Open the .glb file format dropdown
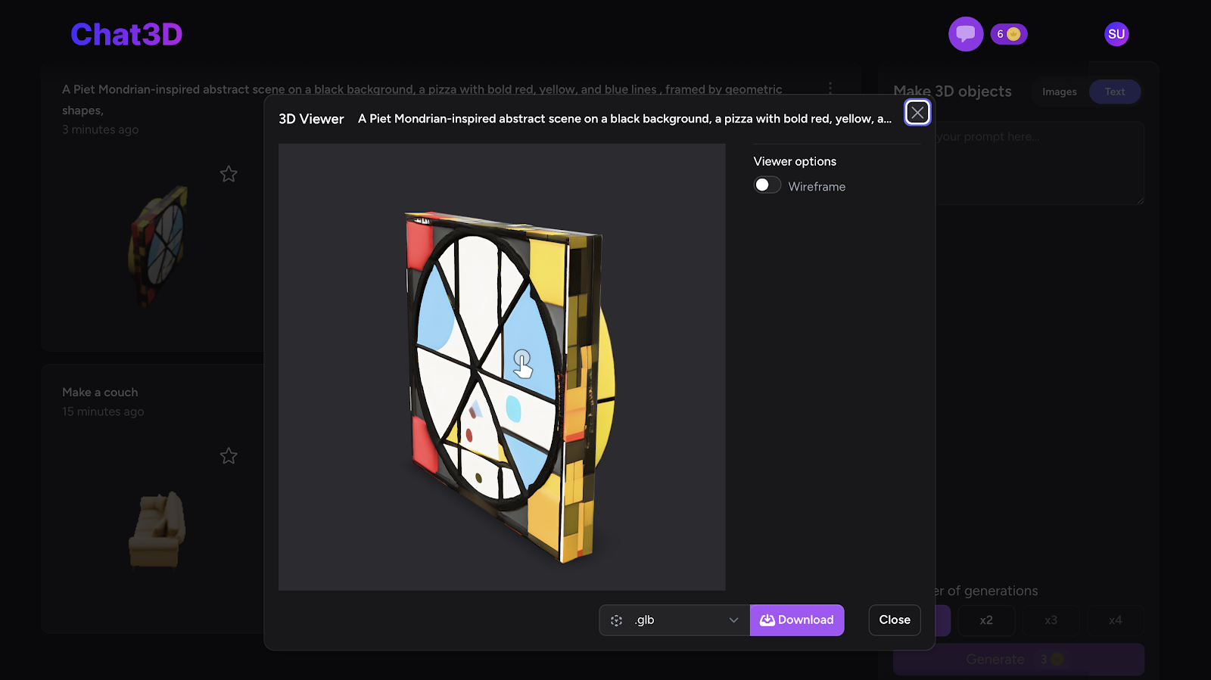Viewport: 1211px width, 680px height. (x=674, y=620)
